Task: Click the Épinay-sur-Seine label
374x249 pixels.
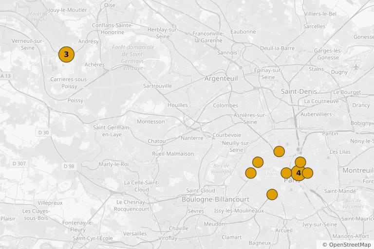Action: (268, 73)
